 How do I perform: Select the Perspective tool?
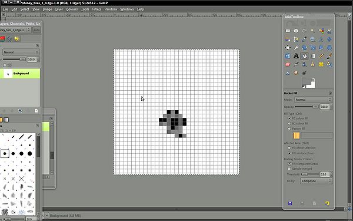pos(329,48)
